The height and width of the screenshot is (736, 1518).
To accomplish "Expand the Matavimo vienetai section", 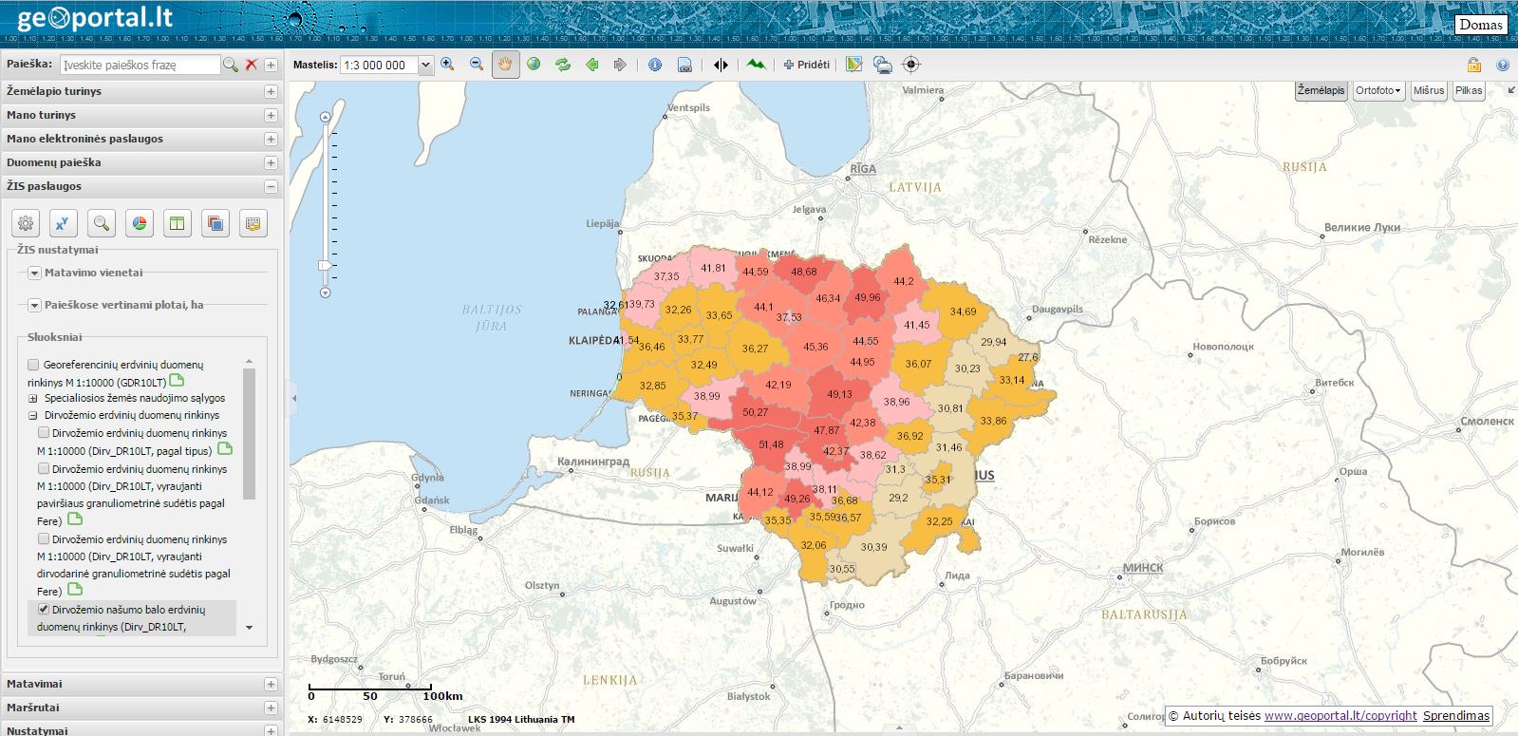I will click(34, 274).
